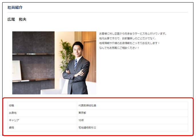196x138 pixels.
Task: Click the 代表取締役社長 value cell
Action: [x=87, y=106]
